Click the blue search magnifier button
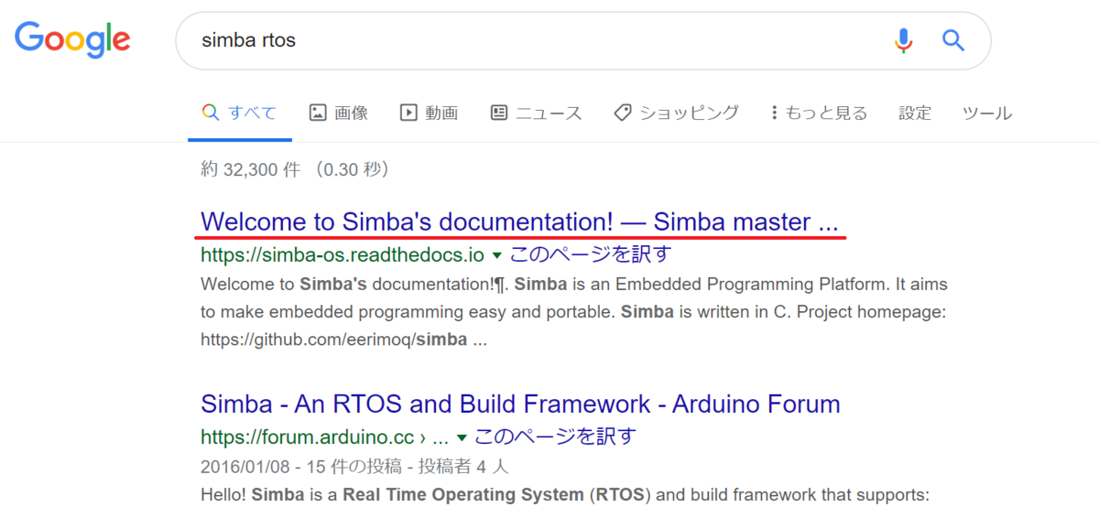The height and width of the screenshot is (507, 1099). coord(953,40)
